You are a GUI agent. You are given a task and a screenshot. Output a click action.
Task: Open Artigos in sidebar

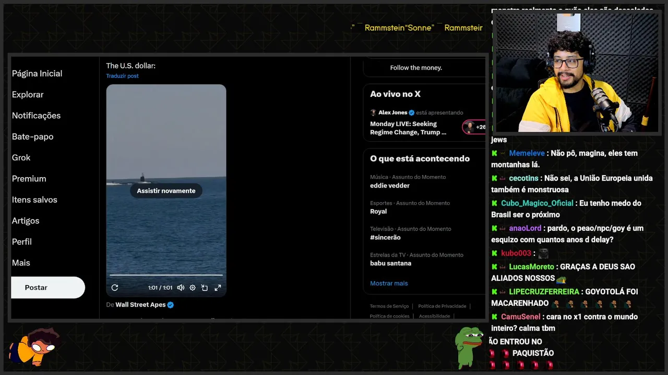coord(26,221)
